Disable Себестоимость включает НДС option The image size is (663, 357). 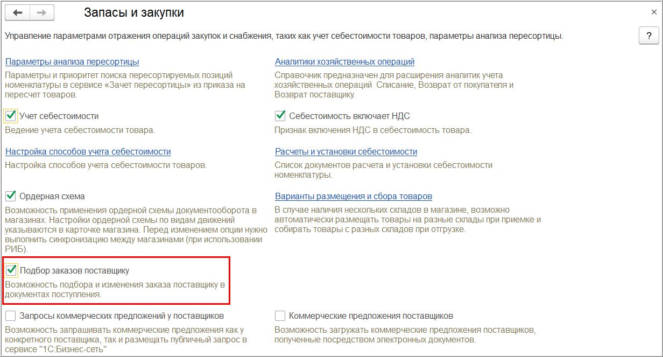click(280, 116)
